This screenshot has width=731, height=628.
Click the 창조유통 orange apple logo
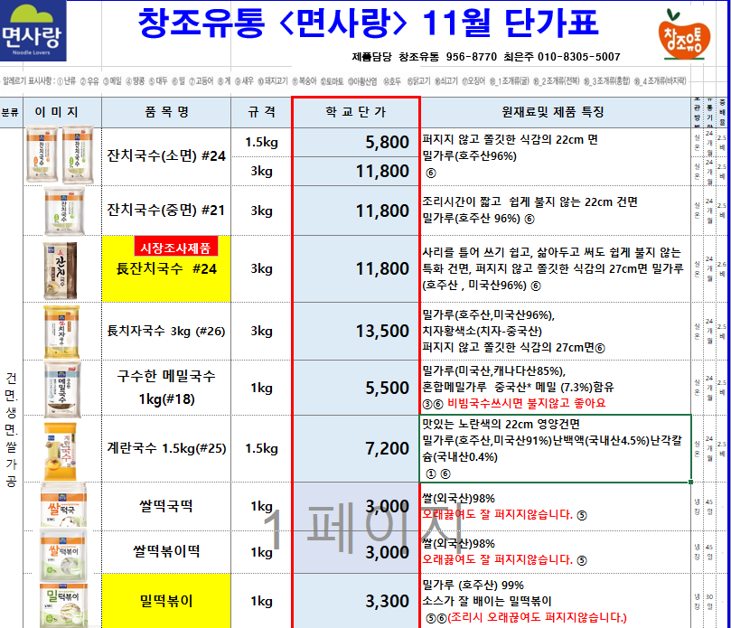click(x=684, y=35)
